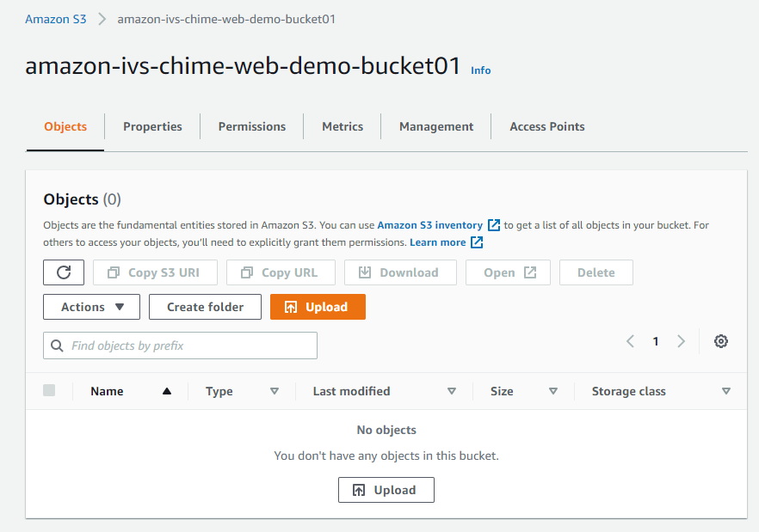Open the Amazon S3 breadcrumb link
Image resolution: width=759 pixels, height=532 pixels.
[x=56, y=20]
